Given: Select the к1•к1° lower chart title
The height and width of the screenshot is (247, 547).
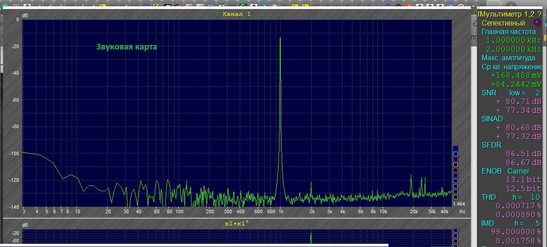Looking at the screenshot, I should (237, 223).
